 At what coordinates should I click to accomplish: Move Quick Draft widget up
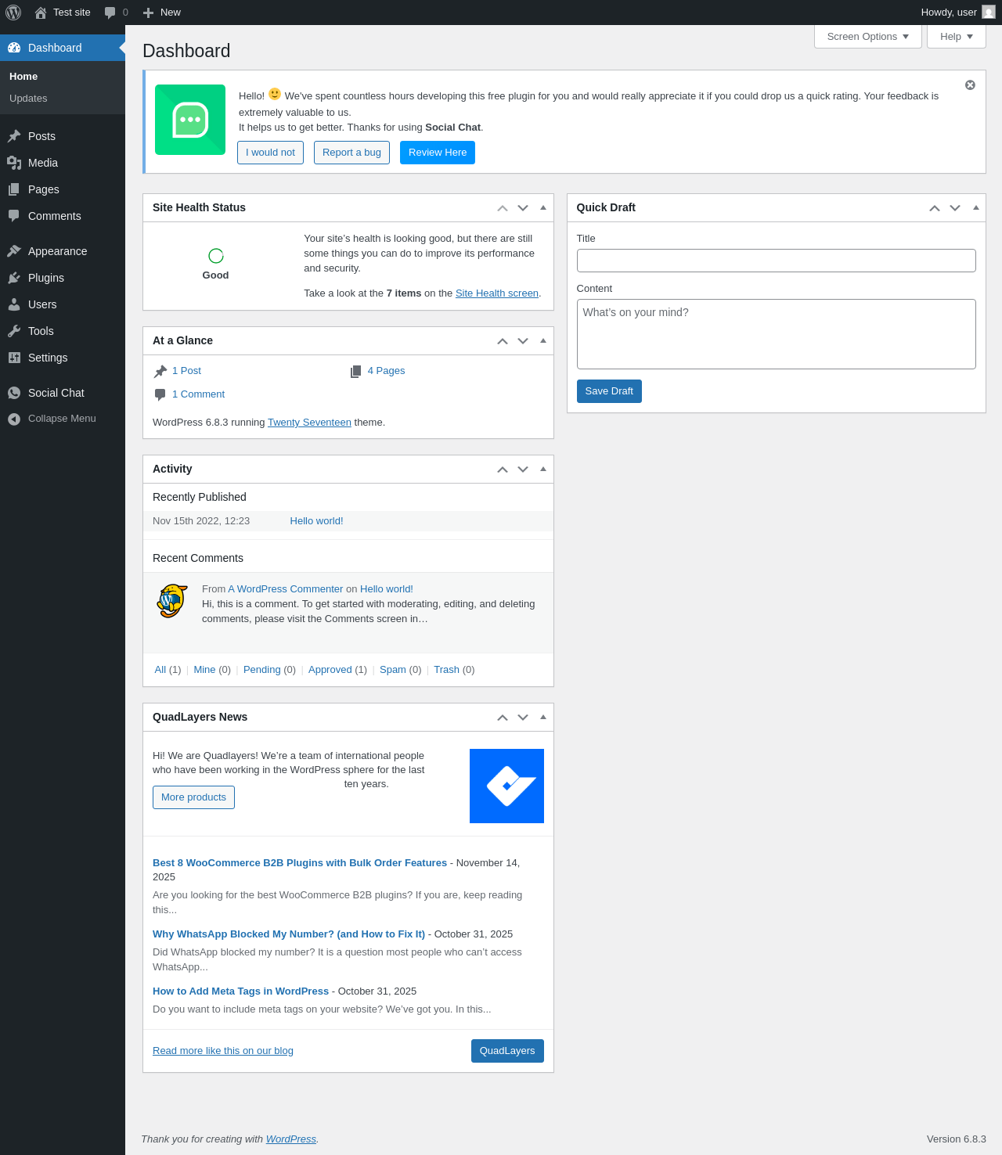click(x=935, y=208)
